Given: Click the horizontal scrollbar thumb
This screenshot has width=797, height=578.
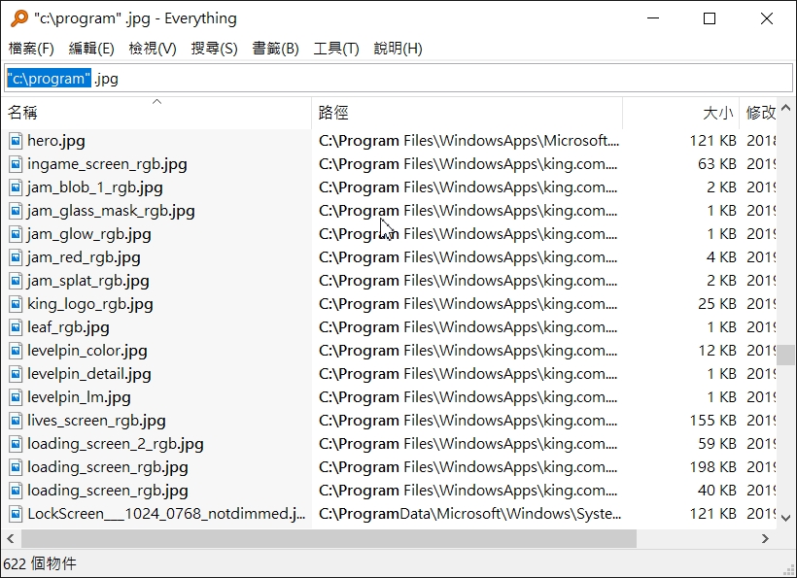Looking at the screenshot, I should [x=329, y=539].
